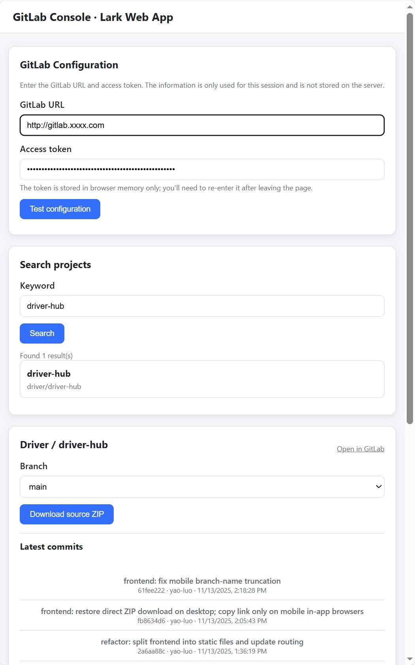Open the 'Open in GitLab' link
This screenshot has width=415, height=665.
(360, 449)
